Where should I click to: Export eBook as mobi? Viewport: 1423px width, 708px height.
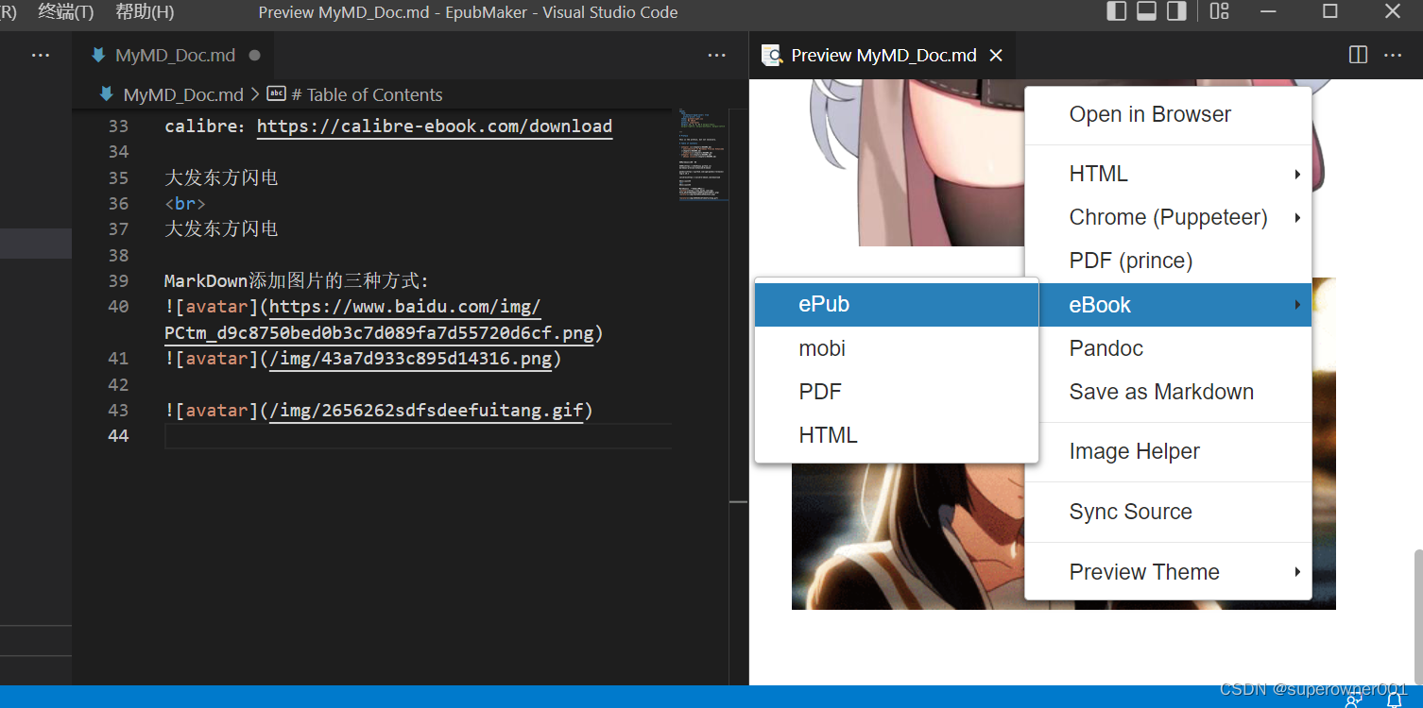pos(897,348)
